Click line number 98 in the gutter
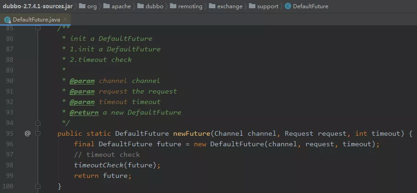The height and width of the screenshot is (193, 417). click(10, 165)
